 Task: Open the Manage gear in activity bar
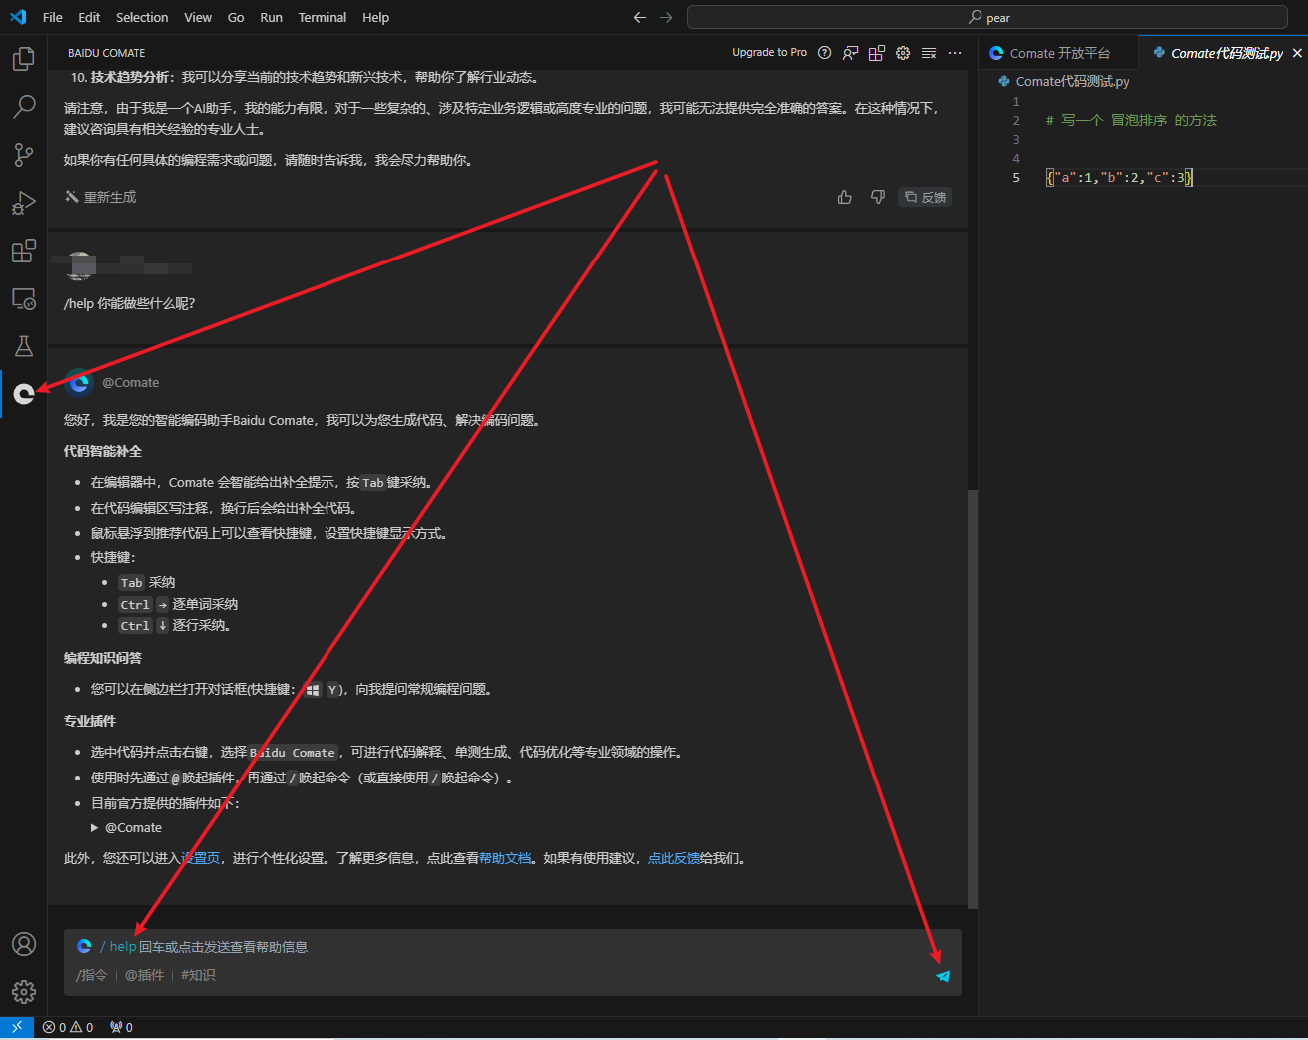[x=24, y=991]
